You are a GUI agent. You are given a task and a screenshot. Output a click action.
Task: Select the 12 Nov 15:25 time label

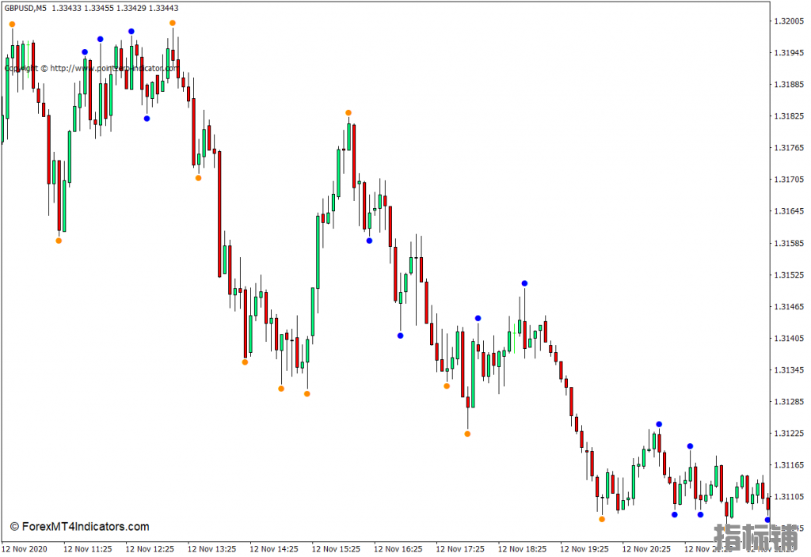click(x=336, y=549)
